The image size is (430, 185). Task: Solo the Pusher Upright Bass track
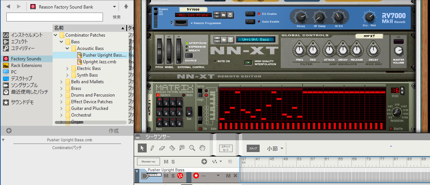pyautogui.click(x=173, y=176)
